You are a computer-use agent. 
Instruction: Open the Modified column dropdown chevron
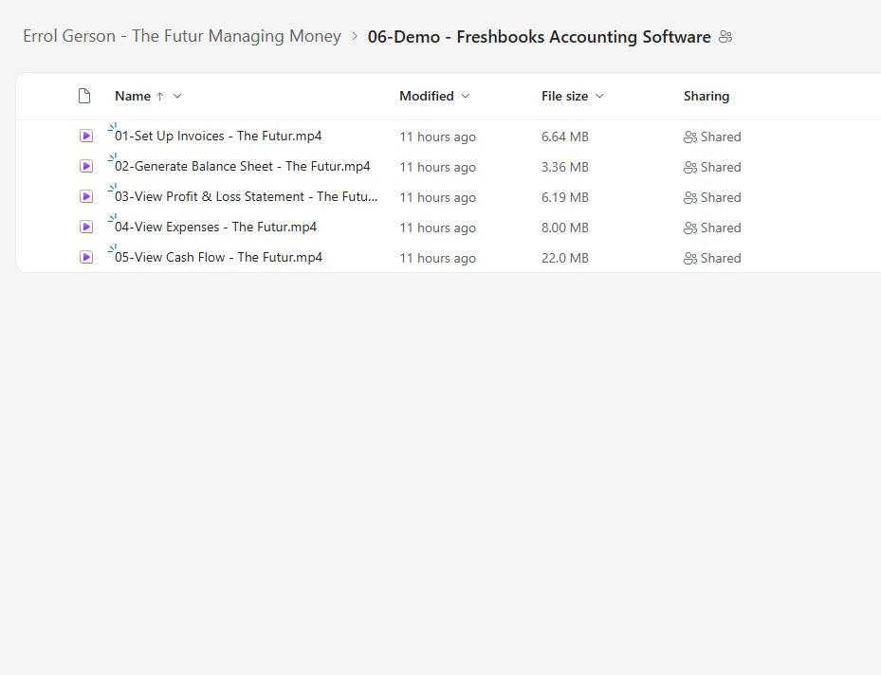(466, 96)
